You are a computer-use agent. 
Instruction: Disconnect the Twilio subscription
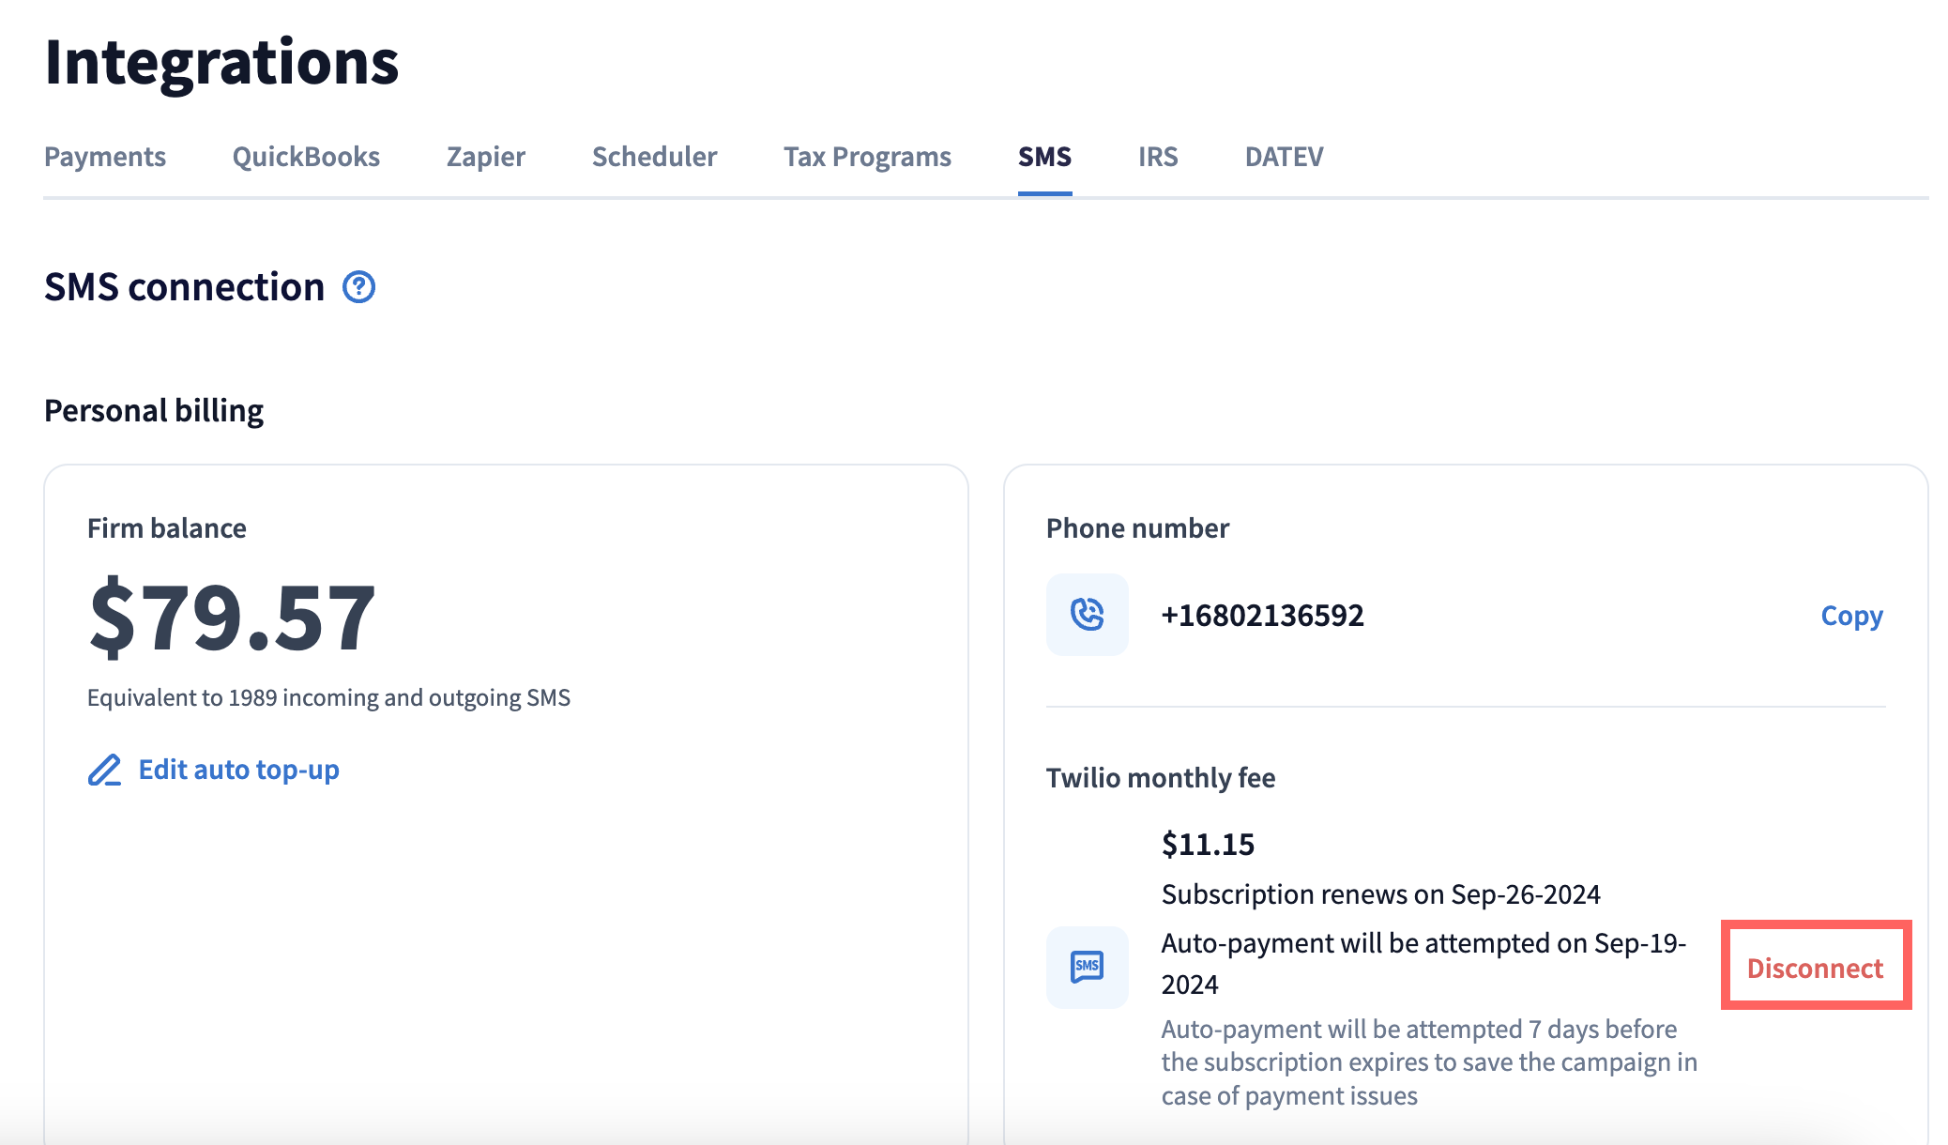click(1815, 968)
